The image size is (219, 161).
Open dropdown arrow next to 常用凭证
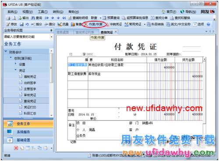click(x=145, y=24)
